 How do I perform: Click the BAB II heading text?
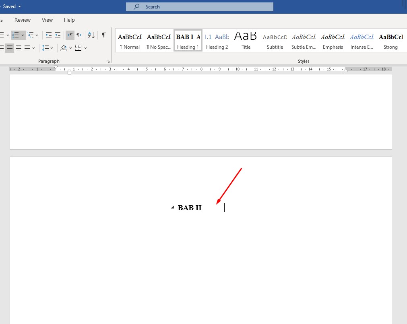(190, 208)
